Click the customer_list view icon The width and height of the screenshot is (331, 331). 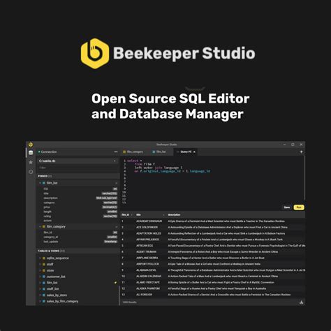point(44,277)
